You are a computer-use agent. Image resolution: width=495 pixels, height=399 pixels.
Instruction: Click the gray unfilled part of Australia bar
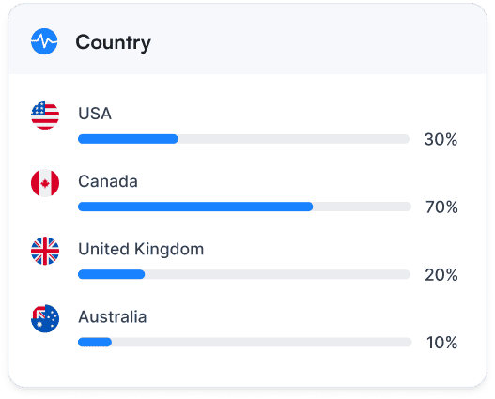pyautogui.click(x=262, y=343)
